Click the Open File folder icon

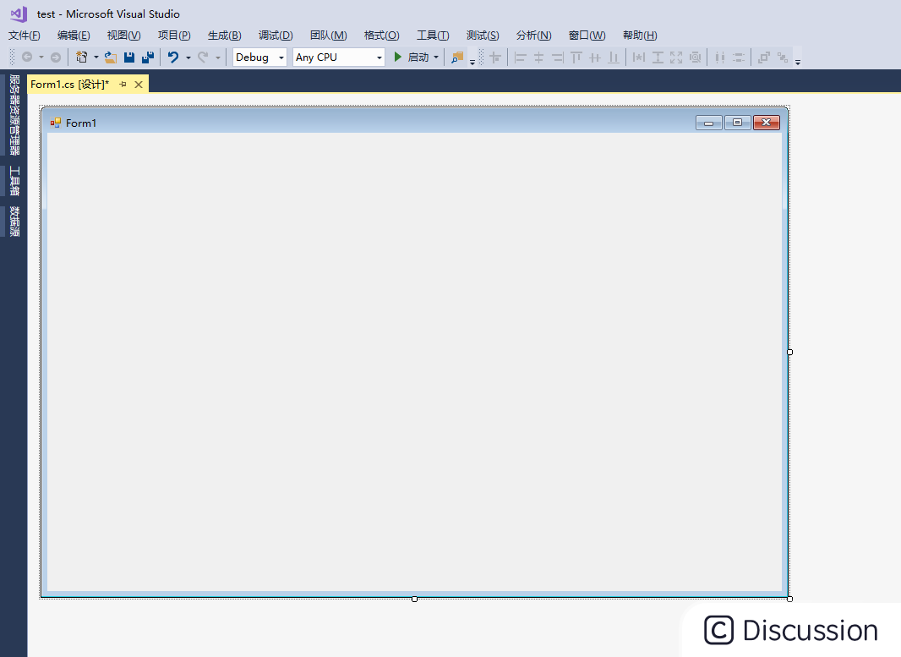(x=111, y=57)
